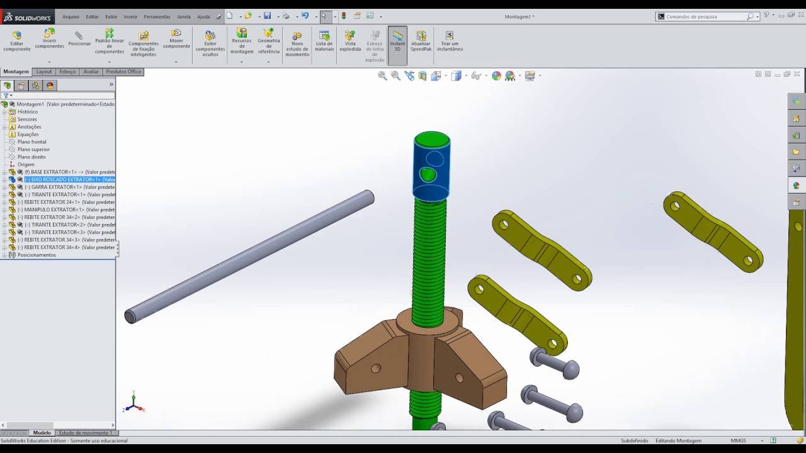The image size is (806, 453).
Task: Open the Arquivo menu
Action: pyautogui.click(x=71, y=17)
